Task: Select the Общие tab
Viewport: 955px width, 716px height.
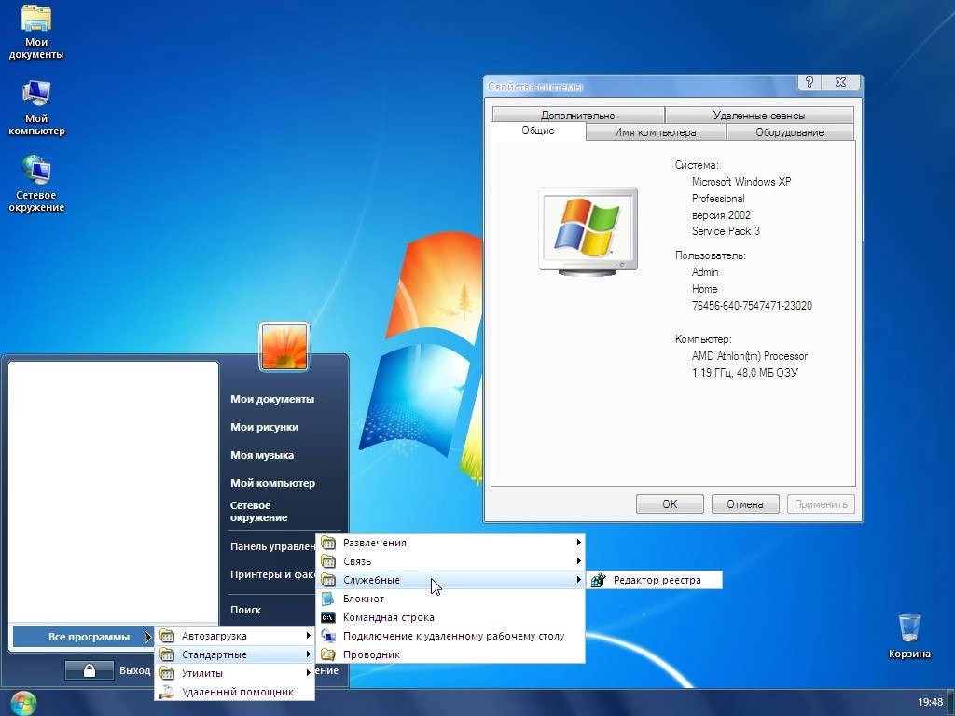Action: coord(538,131)
